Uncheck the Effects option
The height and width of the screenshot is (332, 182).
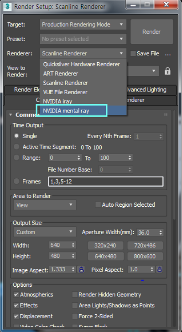point(16,305)
